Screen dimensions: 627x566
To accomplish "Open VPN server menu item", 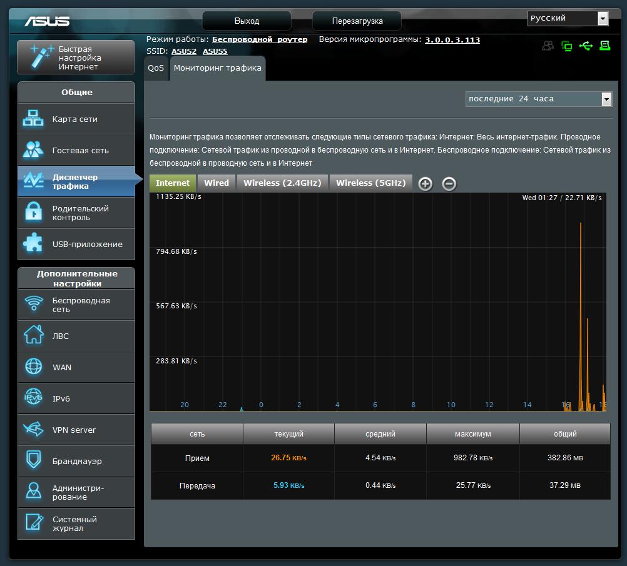I will [76, 430].
